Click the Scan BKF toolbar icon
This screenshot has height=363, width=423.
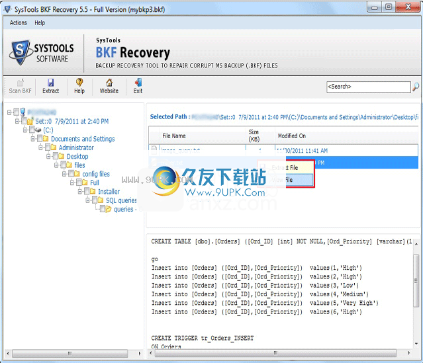coord(21,83)
